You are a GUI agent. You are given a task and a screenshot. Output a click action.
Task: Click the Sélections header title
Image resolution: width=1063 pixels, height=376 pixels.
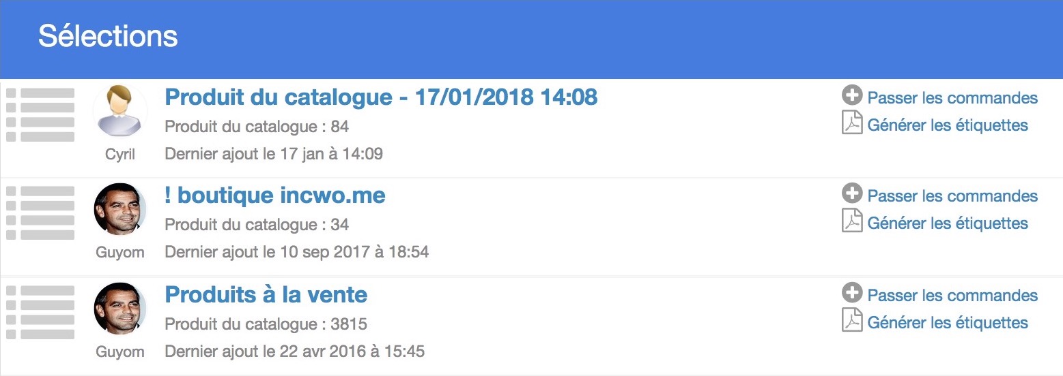(x=108, y=36)
